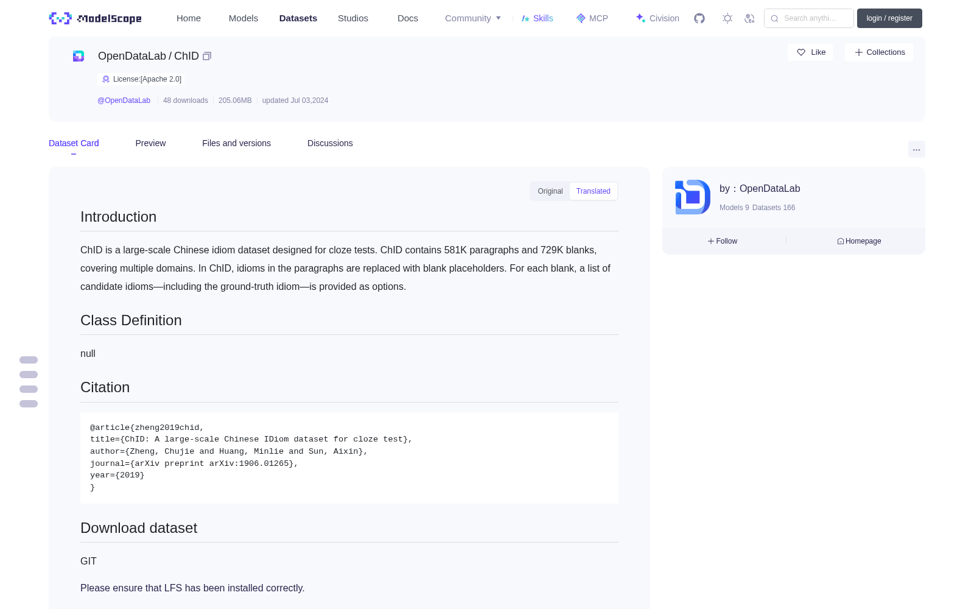Screen dimensions: 974x609
Task: Click the MCP diamond icon
Action: (x=581, y=18)
